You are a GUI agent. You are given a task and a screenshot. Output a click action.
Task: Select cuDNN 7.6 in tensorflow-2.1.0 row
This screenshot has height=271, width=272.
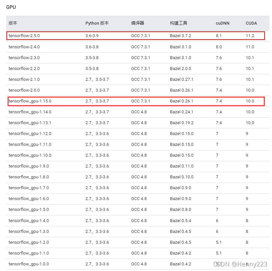(x=219, y=79)
